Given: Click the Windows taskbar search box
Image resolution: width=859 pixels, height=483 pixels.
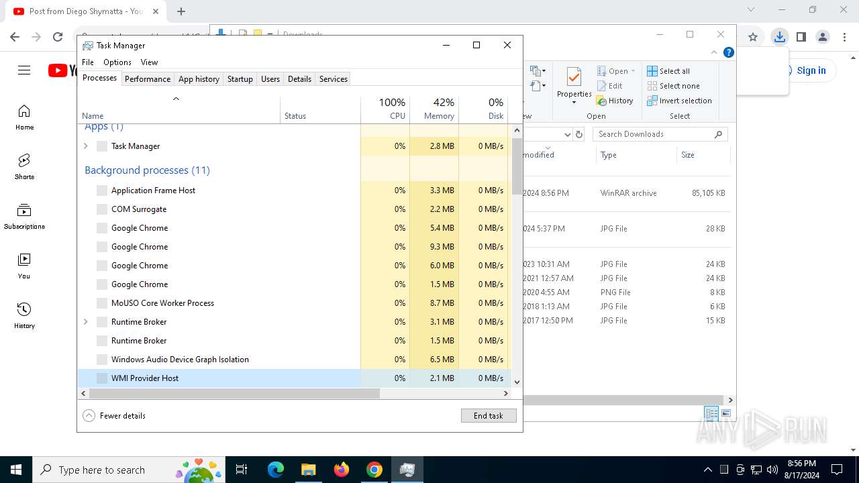Looking at the screenshot, I should [128, 470].
